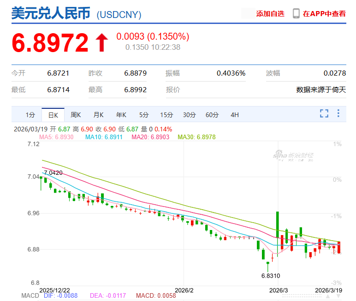Screen dimensions: 356x301
Task: Click the fullscreen chart icon
Action: pos(324,113)
